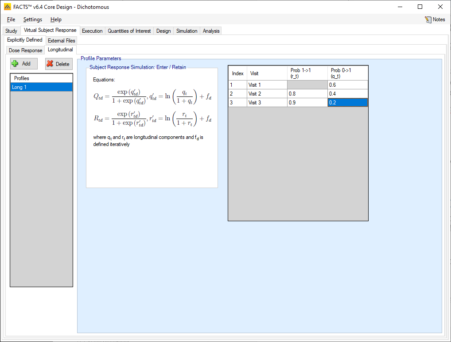Switch to the External Files tab
Image resolution: width=451 pixels, height=342 pixels.
[x=62, y=41]
